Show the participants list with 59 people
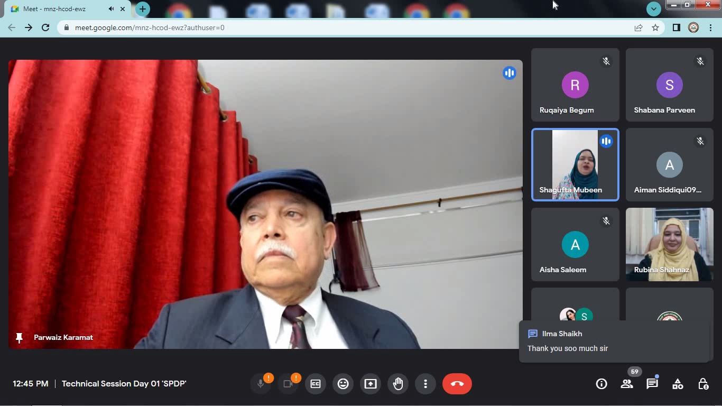 pos(627,384)
